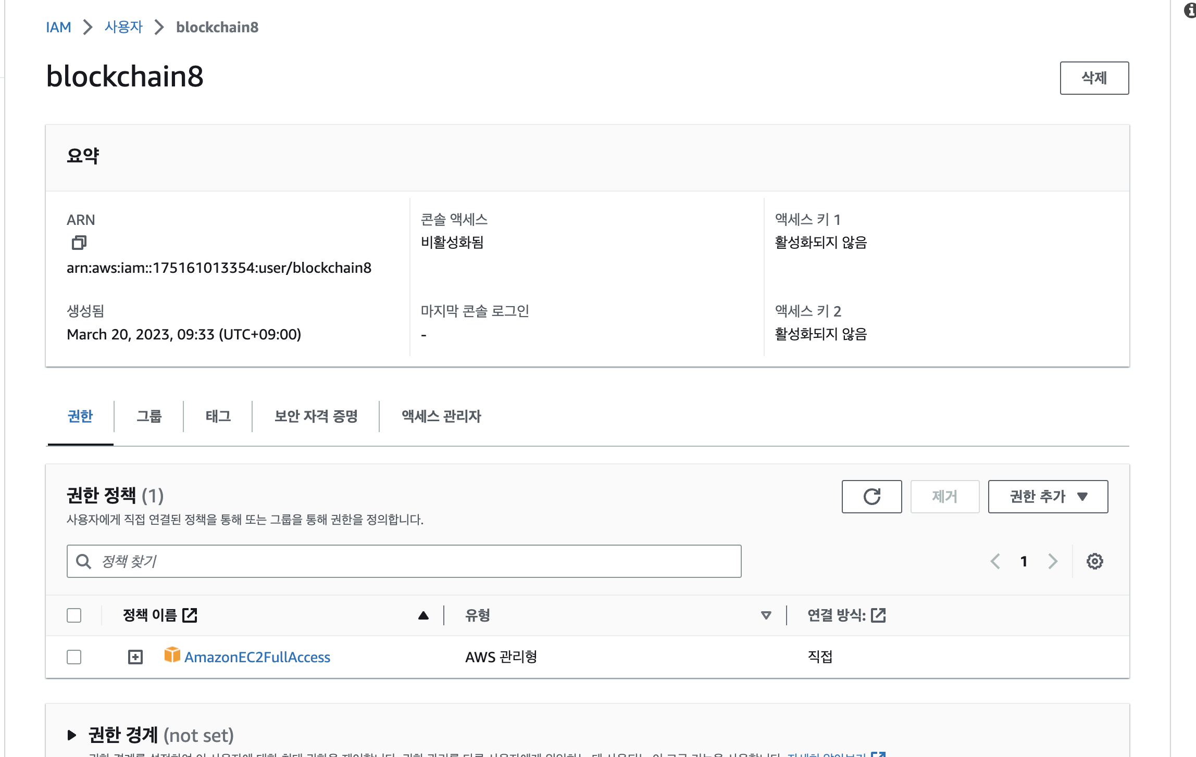Switch to the 보안 자격 증명 tab
Screen dimensions: 1196x757
click(316, 416)
